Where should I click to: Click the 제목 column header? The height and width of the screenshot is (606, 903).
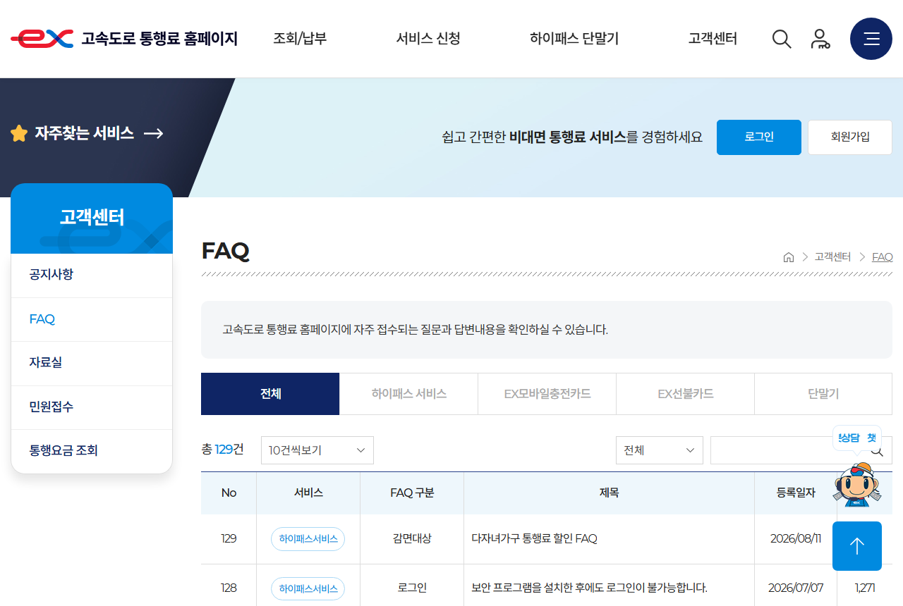pos(609,493)
